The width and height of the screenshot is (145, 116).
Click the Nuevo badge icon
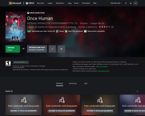click(x=57, y=31)
